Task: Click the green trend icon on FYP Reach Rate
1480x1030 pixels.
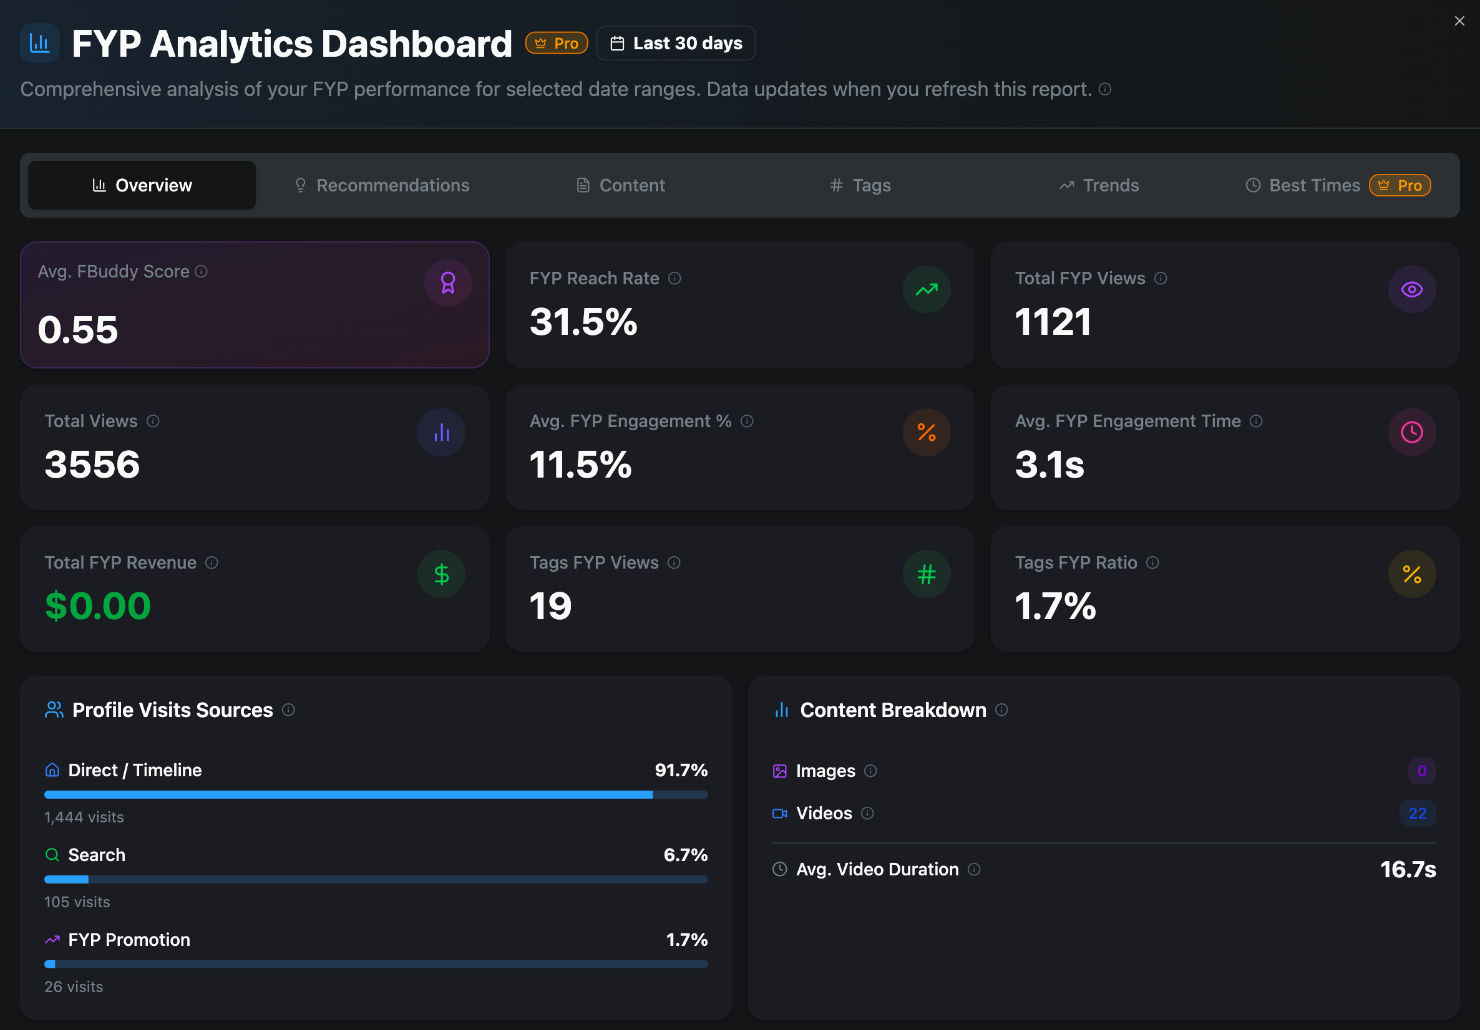Action: [927, 289]
